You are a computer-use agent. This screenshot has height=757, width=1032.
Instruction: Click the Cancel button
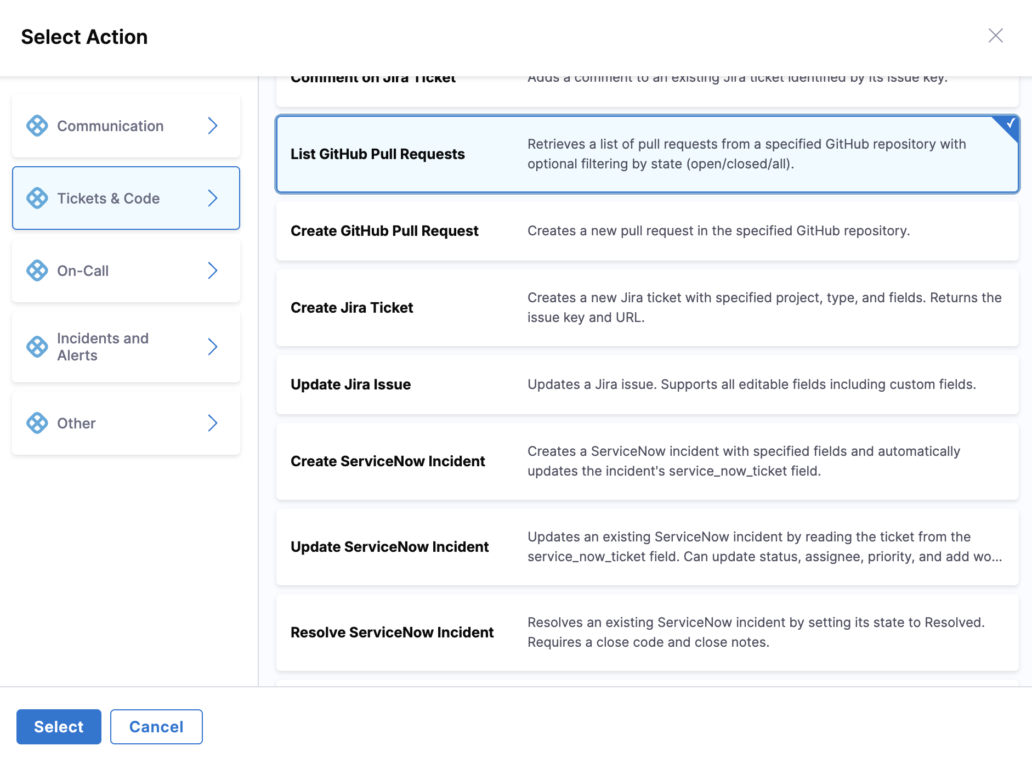click(156, 727)
